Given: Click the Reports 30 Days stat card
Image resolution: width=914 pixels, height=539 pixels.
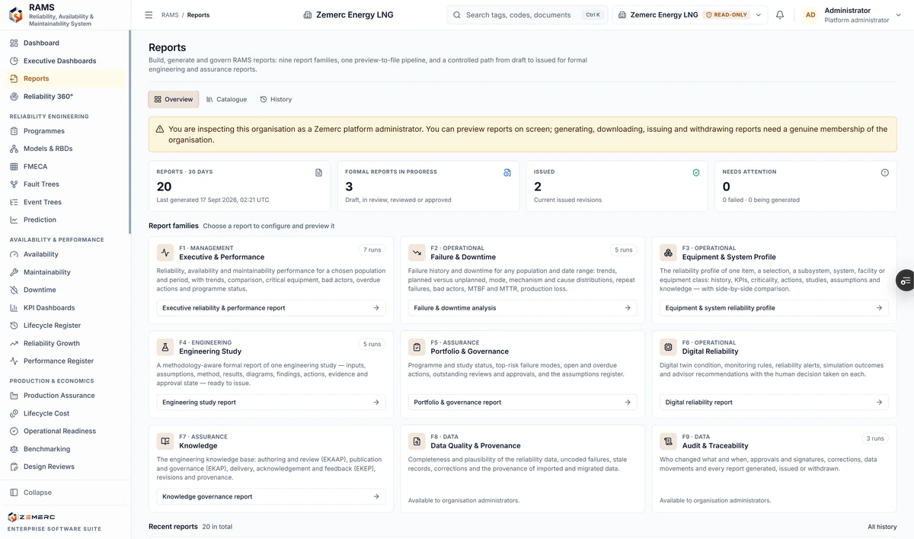Looking at the screenshot, I should (x=240, y=186).
